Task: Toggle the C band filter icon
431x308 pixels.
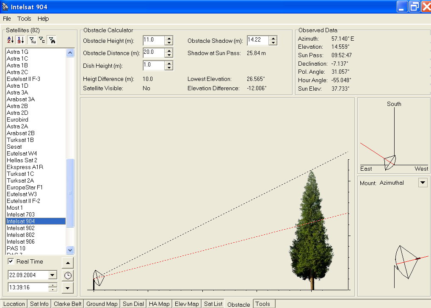Action: [x=42, y=40]
